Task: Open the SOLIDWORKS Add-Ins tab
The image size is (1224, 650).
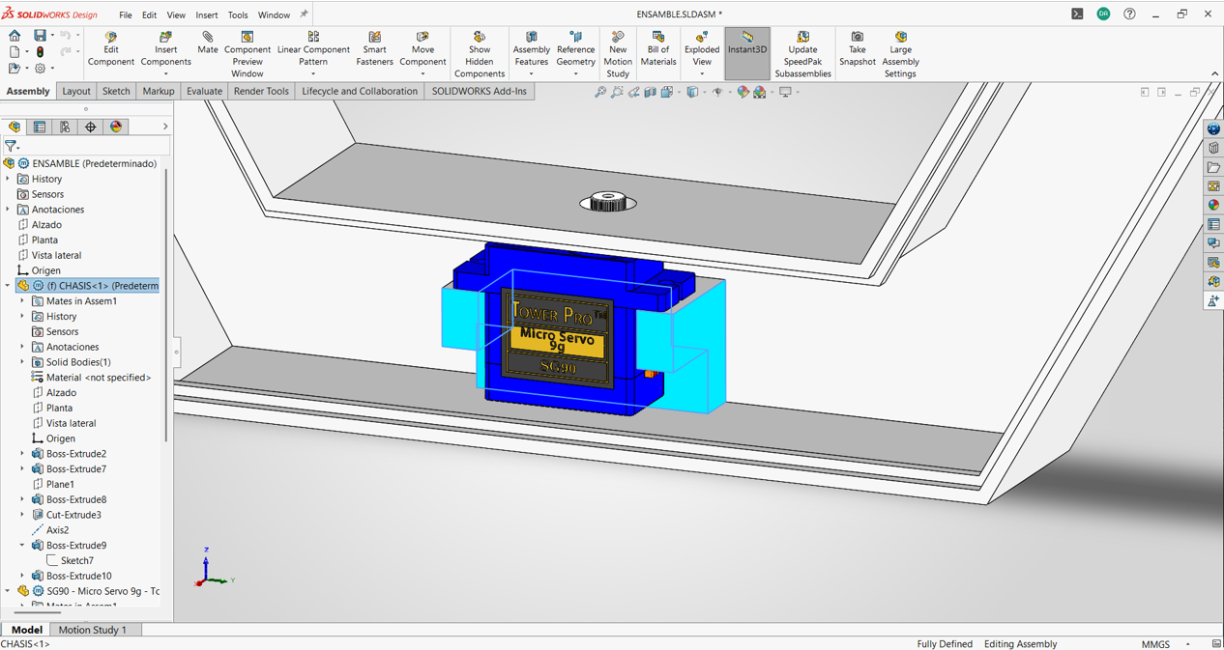Action: click(x=480, y=91)
